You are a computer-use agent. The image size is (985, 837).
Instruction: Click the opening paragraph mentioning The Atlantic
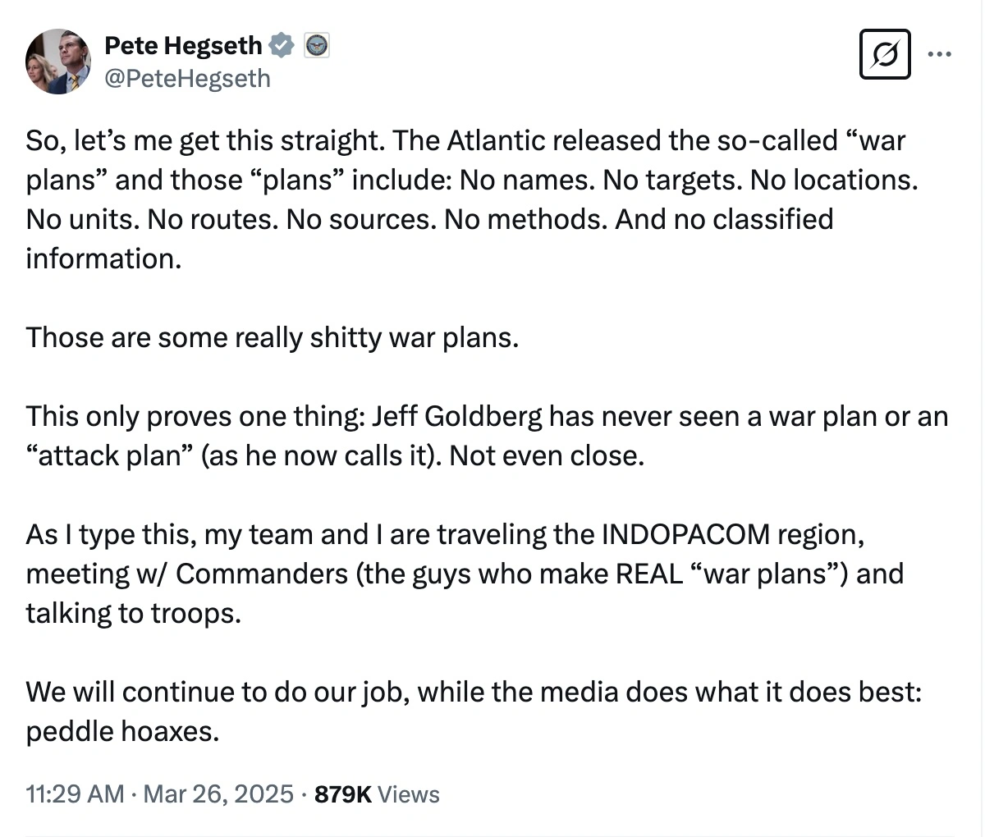click(465, 141)
